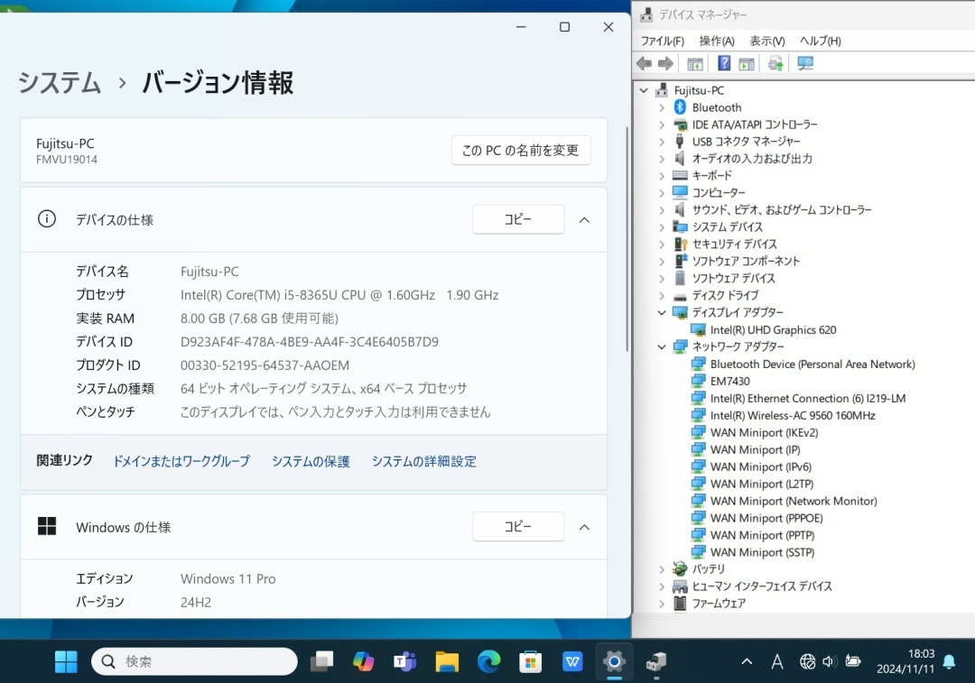
Task: Expand IDE ATA/ATAPI コントローラー node
Action: coord(662,125)
